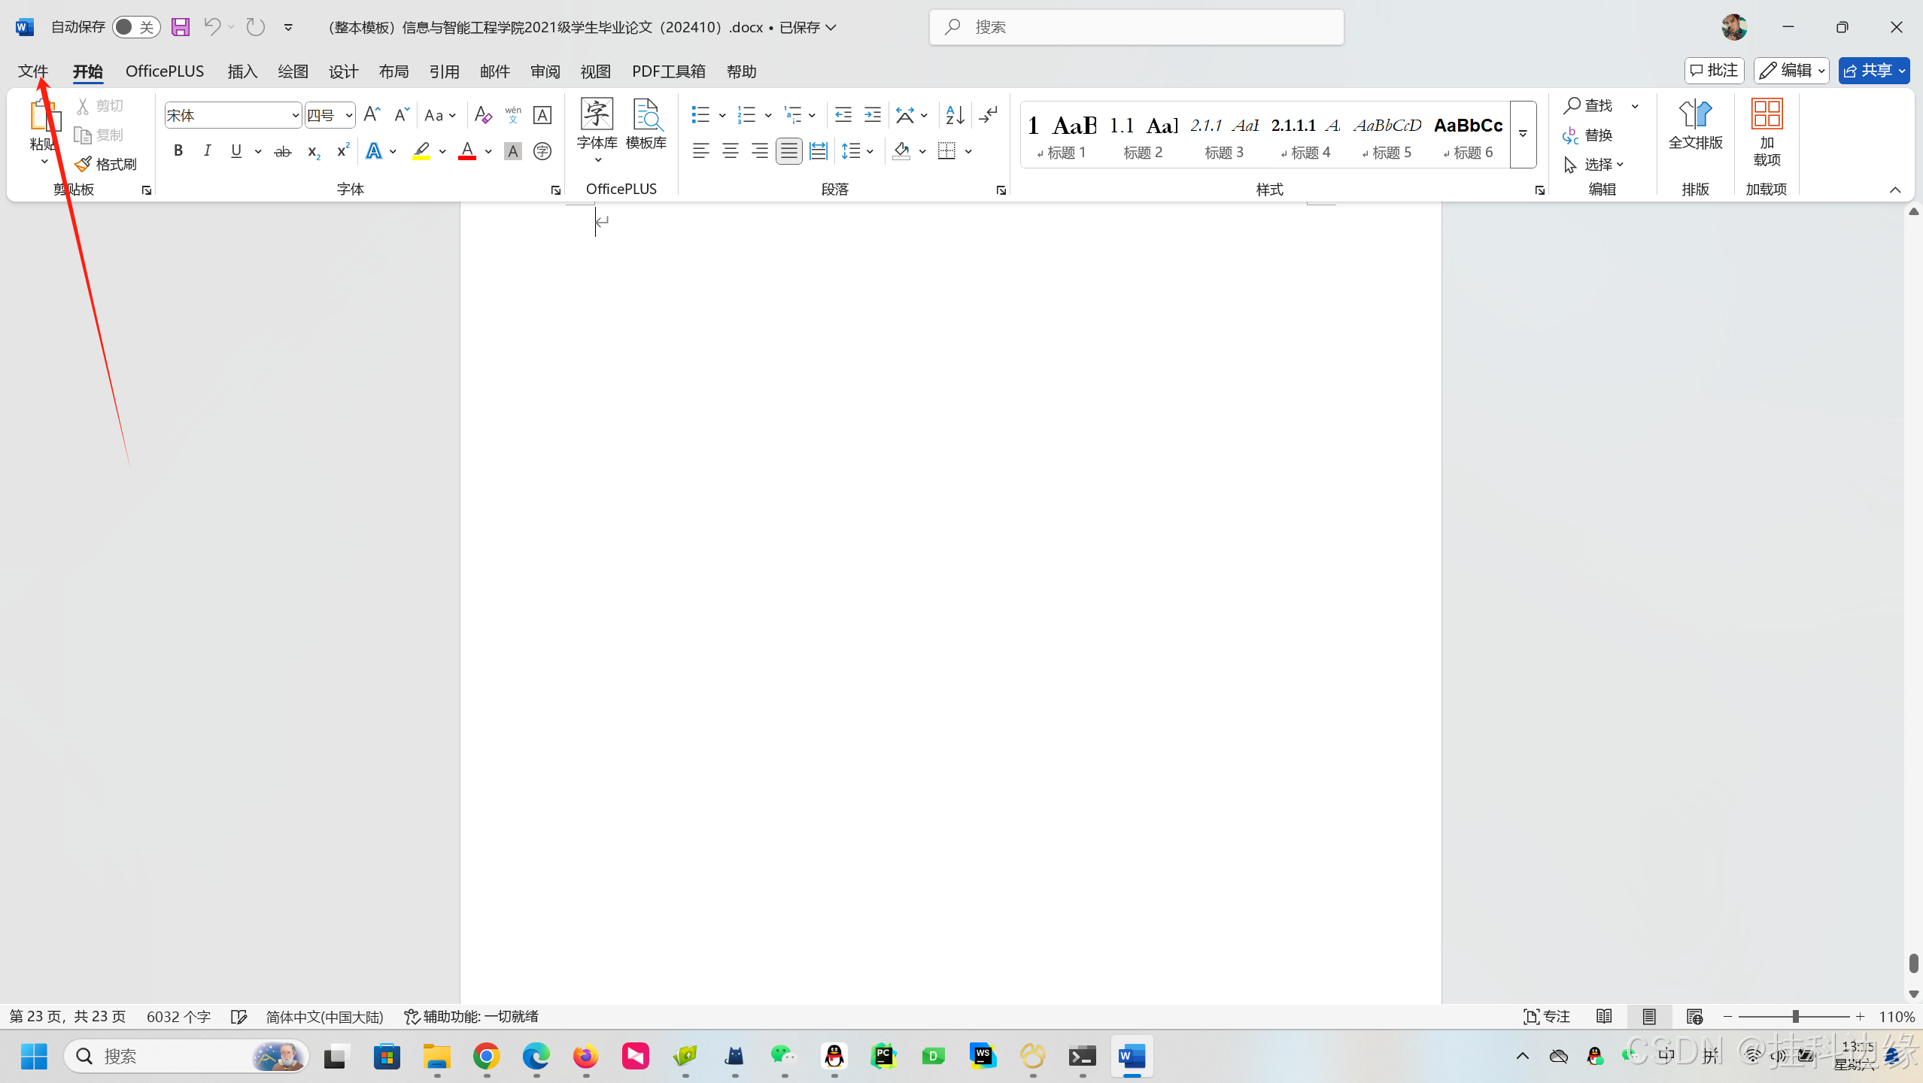Click the increase indent icon
Screen dimensions: 1923x1083
click(872, 115)
